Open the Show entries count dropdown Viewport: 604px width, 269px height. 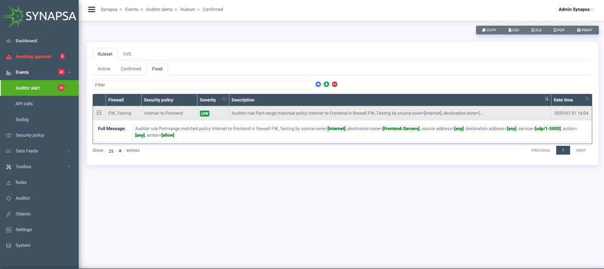point(115,151)
